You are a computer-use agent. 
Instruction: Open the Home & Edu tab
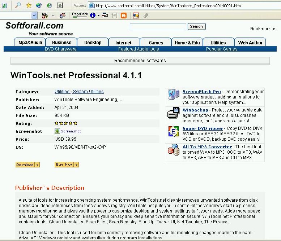tap(187, 43)
